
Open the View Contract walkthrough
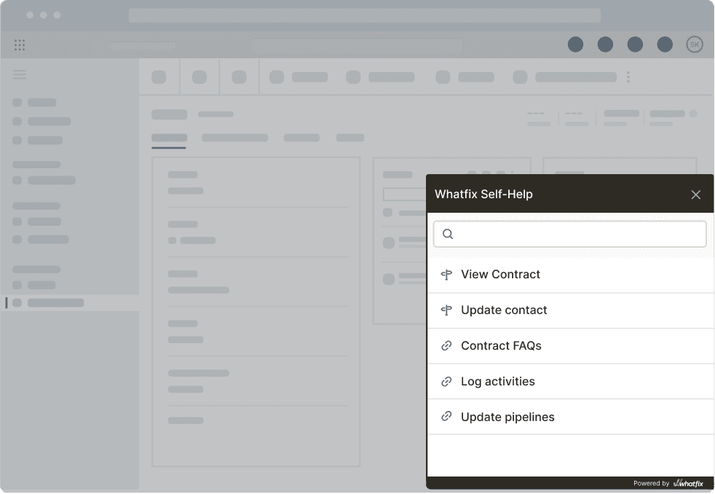point(500,275)
